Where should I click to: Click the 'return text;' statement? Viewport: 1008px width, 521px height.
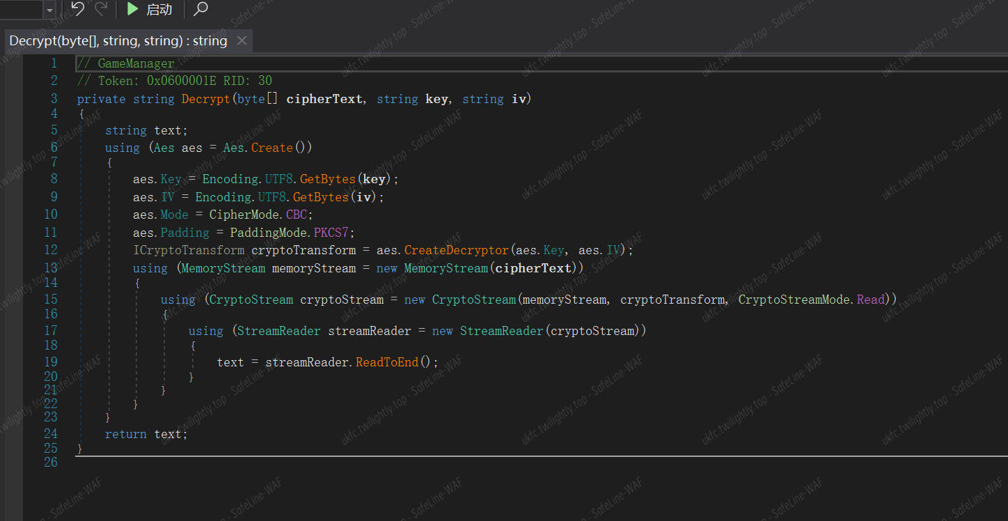pos(146,434)
